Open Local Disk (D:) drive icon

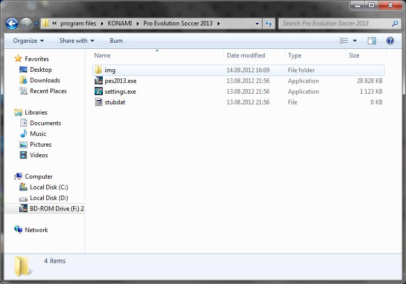coord(23,198)
